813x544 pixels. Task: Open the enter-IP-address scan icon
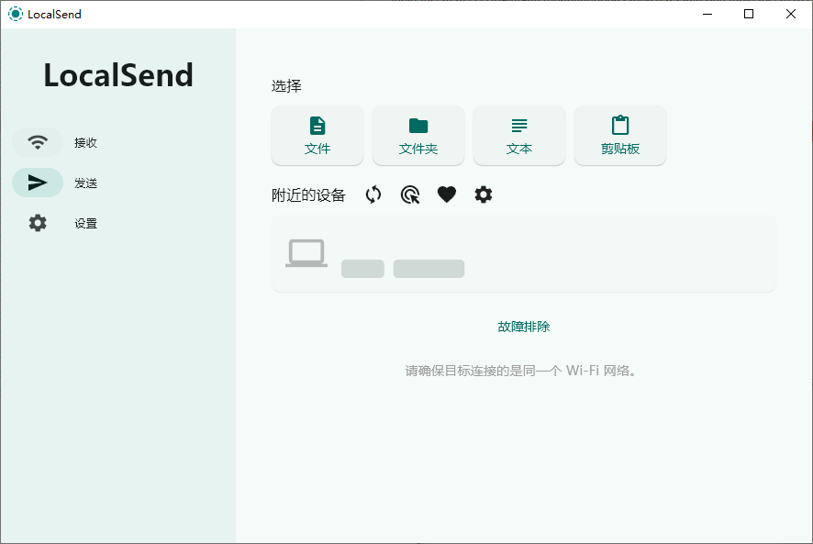click(409, 194)
